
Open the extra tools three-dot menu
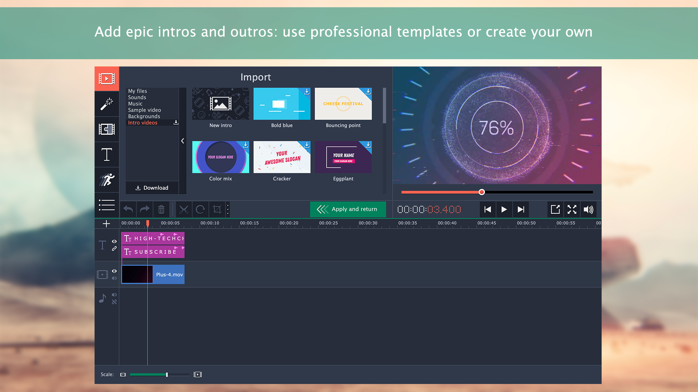pos(228,209)
